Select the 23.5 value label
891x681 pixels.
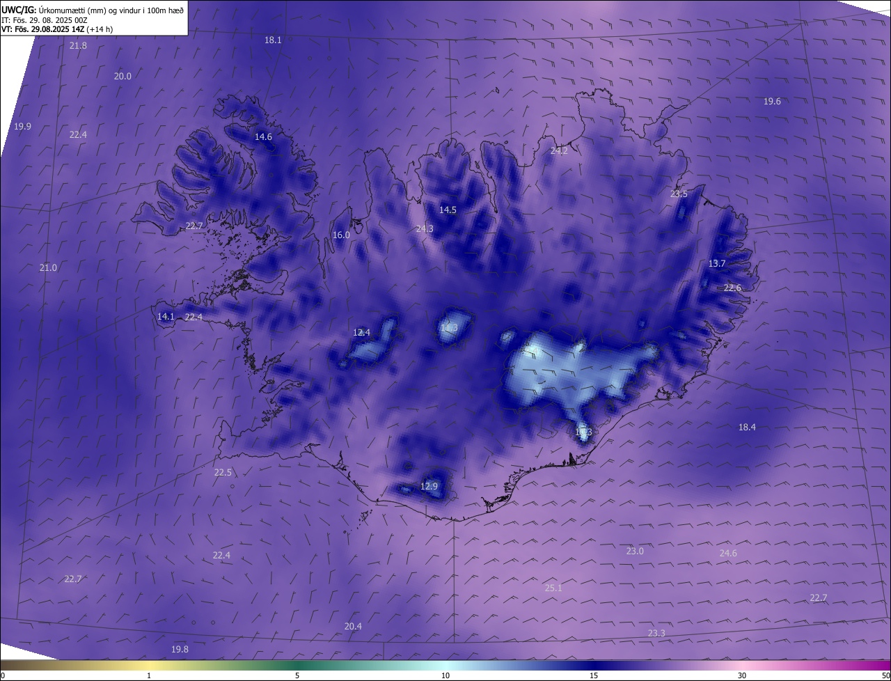(x=679, y=194)
